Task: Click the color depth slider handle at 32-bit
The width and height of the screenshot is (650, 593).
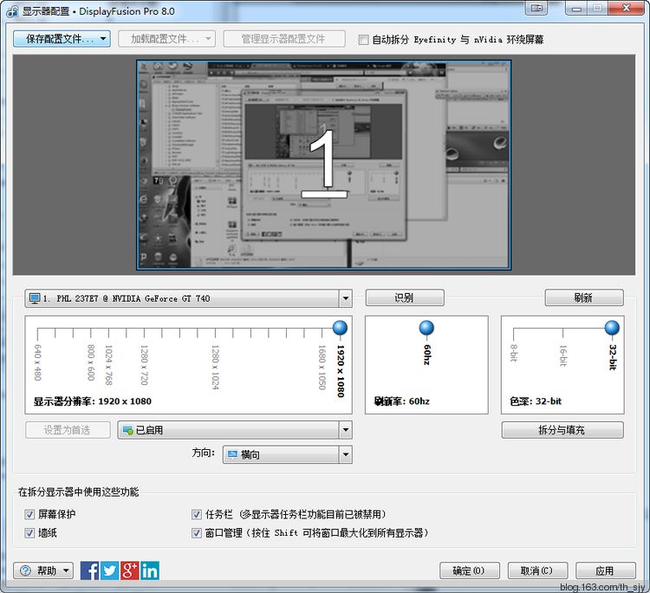Action: click(612, 328)
